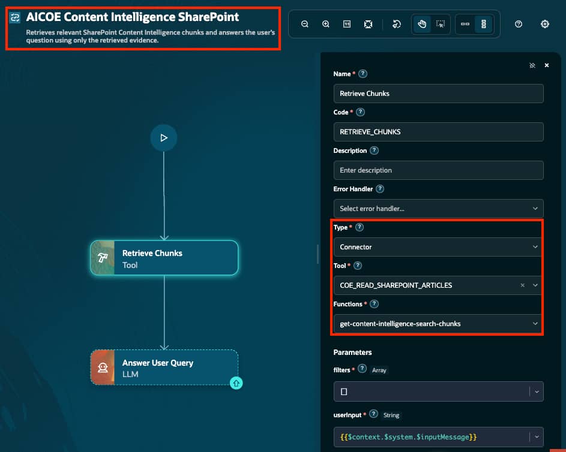The width and height of the screenshot is (566, 452).
Task: Open the Select error handler dropdown
Action: point(438,209)
